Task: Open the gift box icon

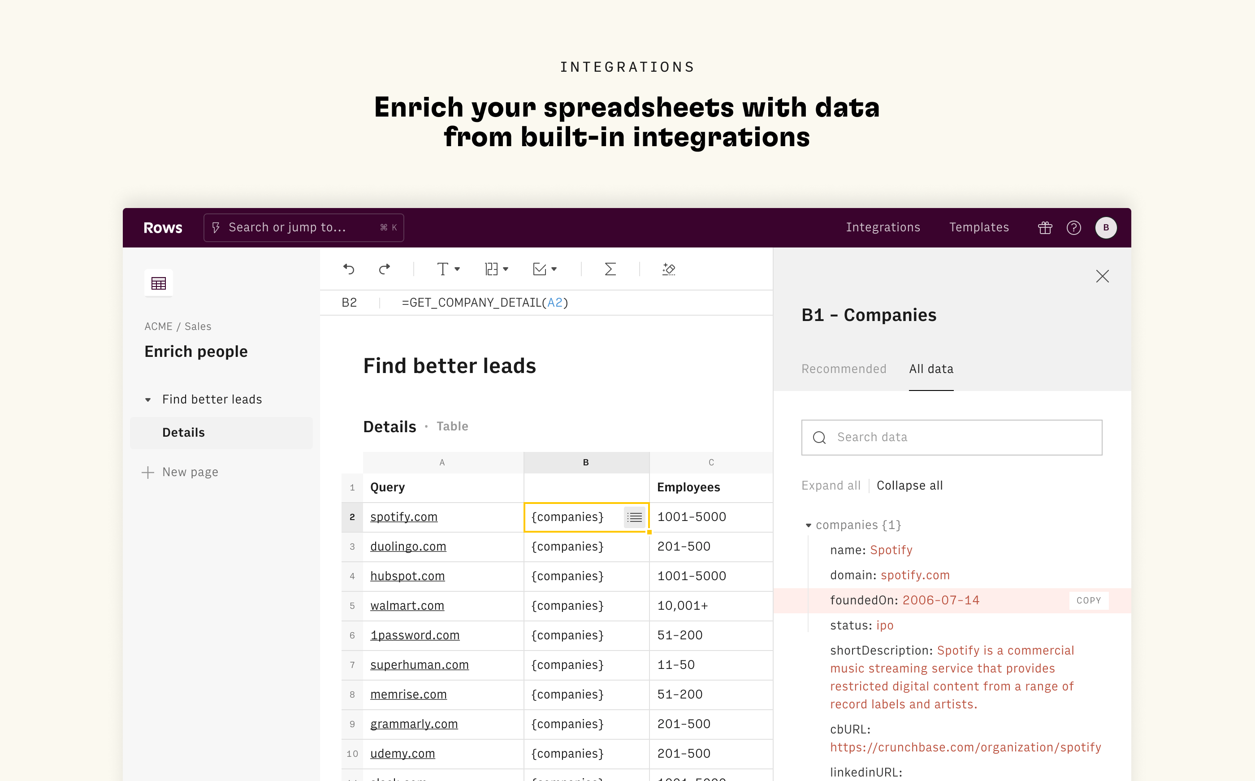Action: (1045, 228)
